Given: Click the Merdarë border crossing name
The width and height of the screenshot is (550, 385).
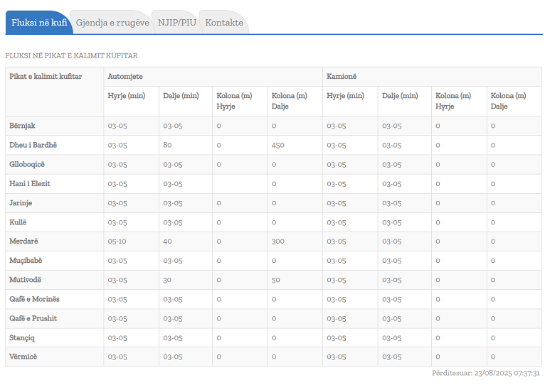Looking at the screenshot, I should tap(23, 241).
